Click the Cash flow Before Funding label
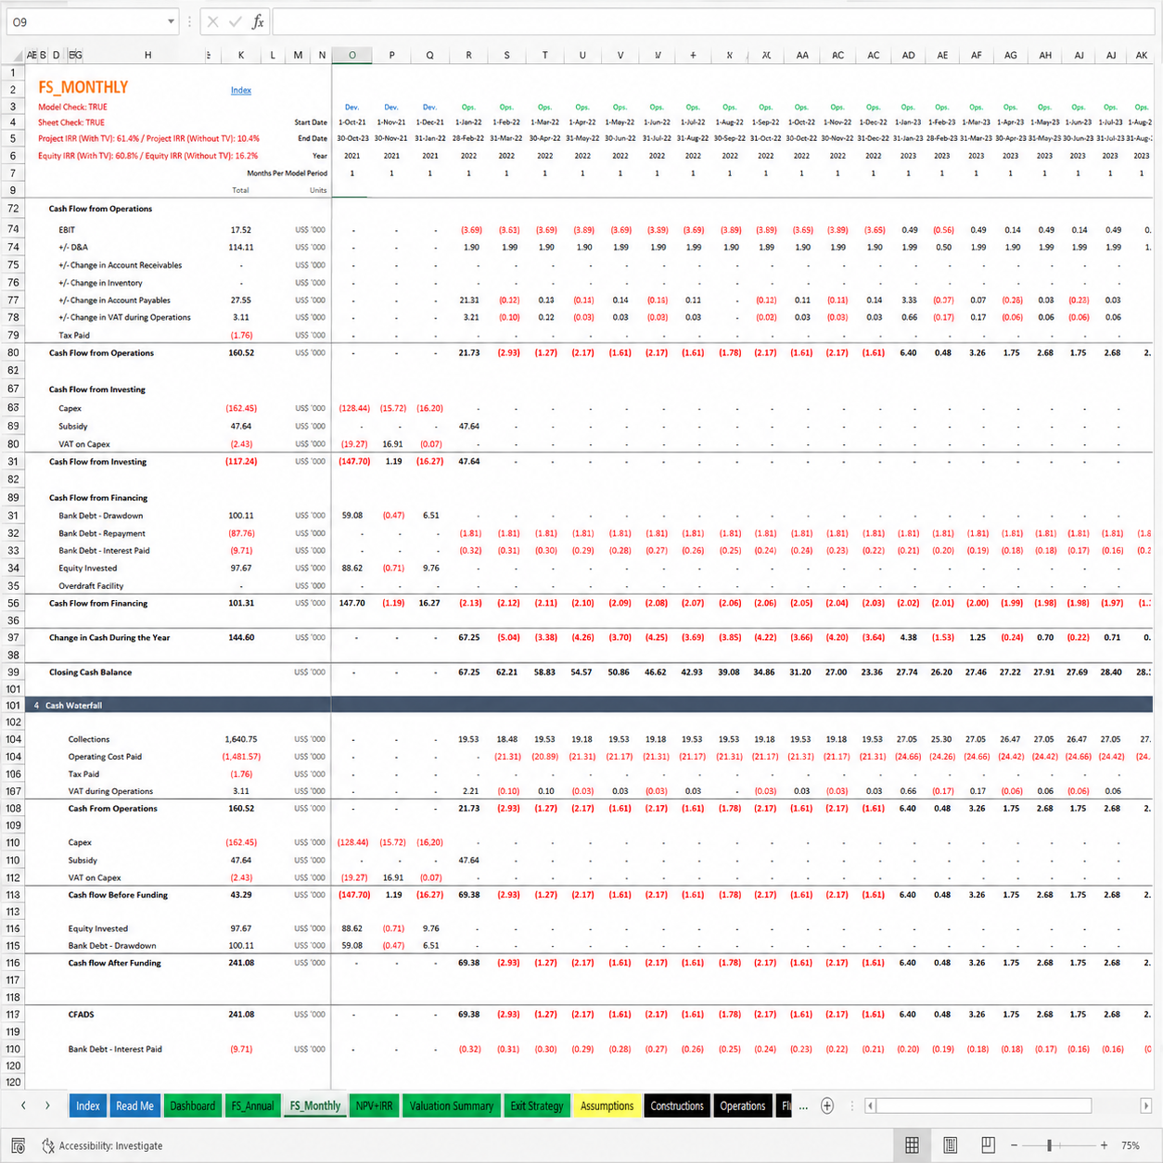 [x=118, y=895]
